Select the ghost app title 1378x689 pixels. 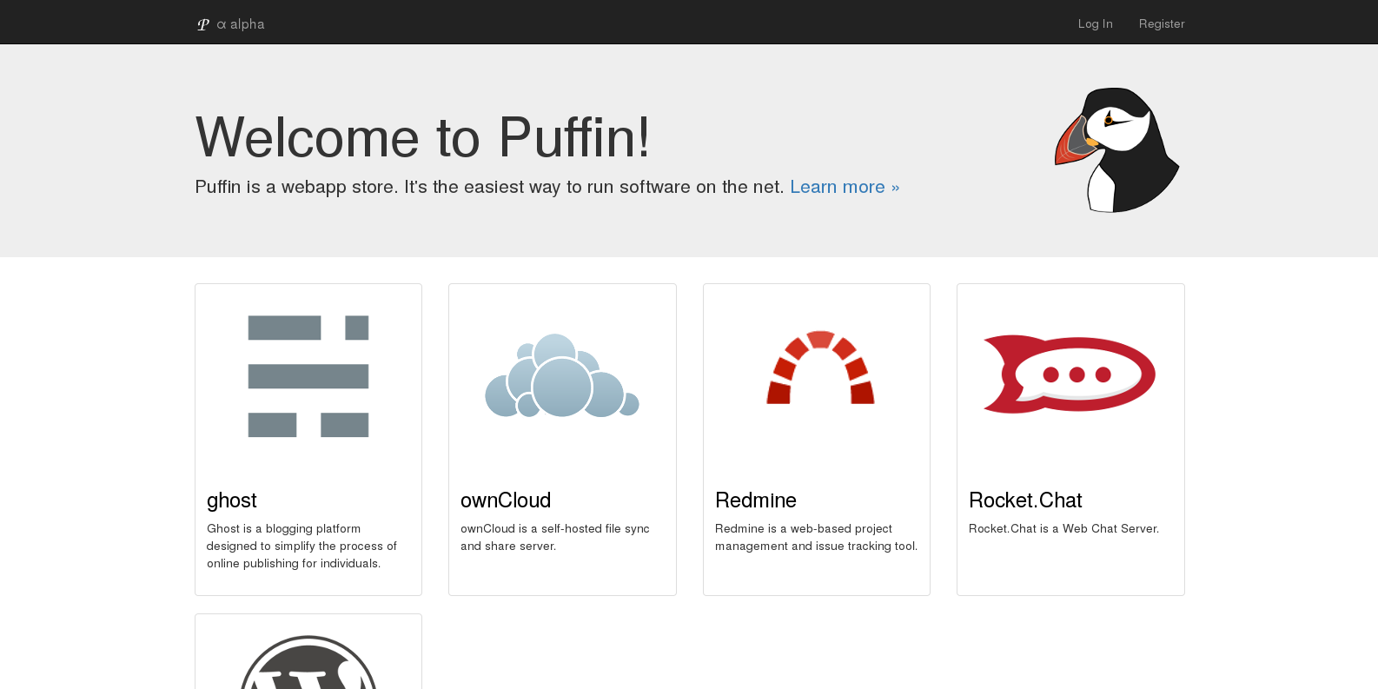[232, 500]
